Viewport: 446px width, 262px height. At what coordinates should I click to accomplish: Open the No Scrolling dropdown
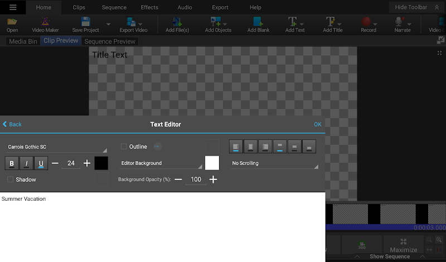click(274, 163)
